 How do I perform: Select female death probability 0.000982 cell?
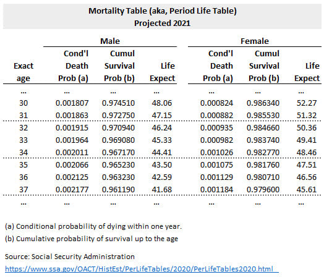[x=216, y=140]
